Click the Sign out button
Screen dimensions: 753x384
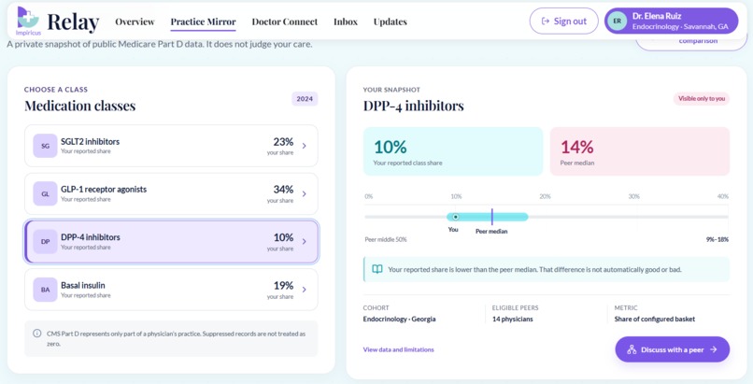563,21
